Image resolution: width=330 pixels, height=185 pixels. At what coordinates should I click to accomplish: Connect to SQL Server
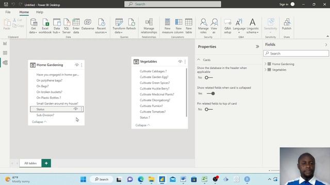67,26
